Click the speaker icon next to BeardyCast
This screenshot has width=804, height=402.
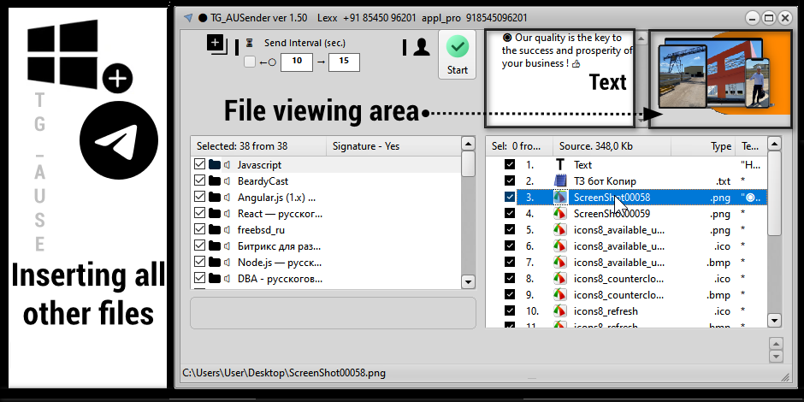(x=228, y=181)
